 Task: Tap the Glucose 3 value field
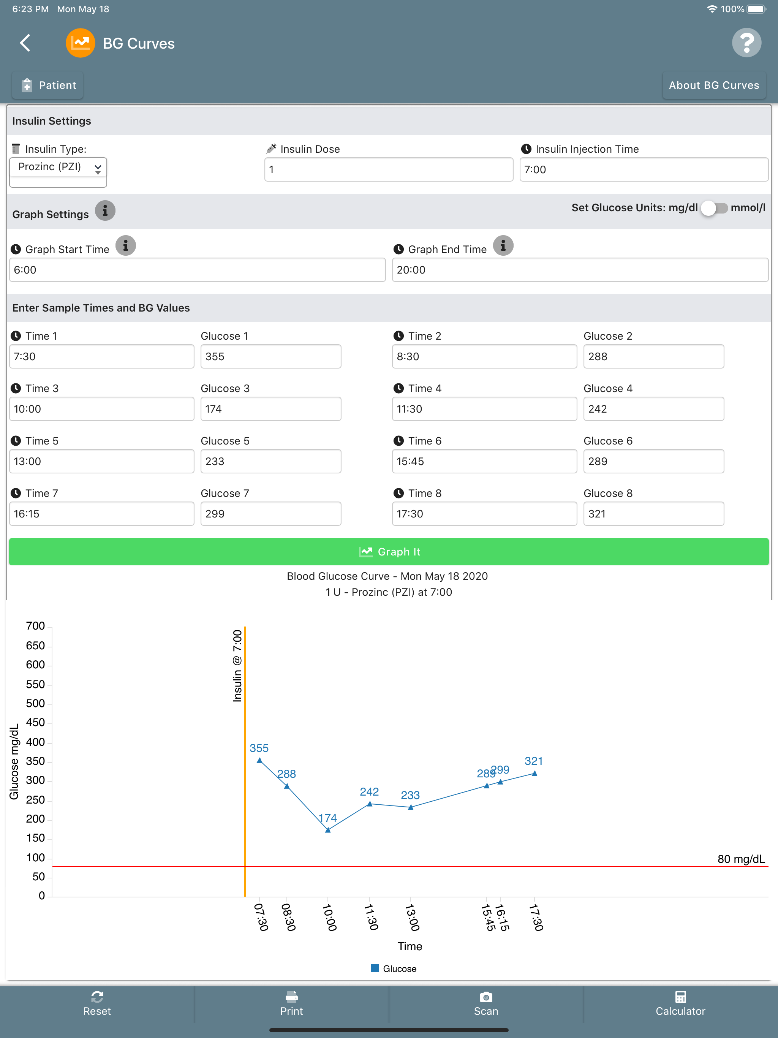(271, 409)
